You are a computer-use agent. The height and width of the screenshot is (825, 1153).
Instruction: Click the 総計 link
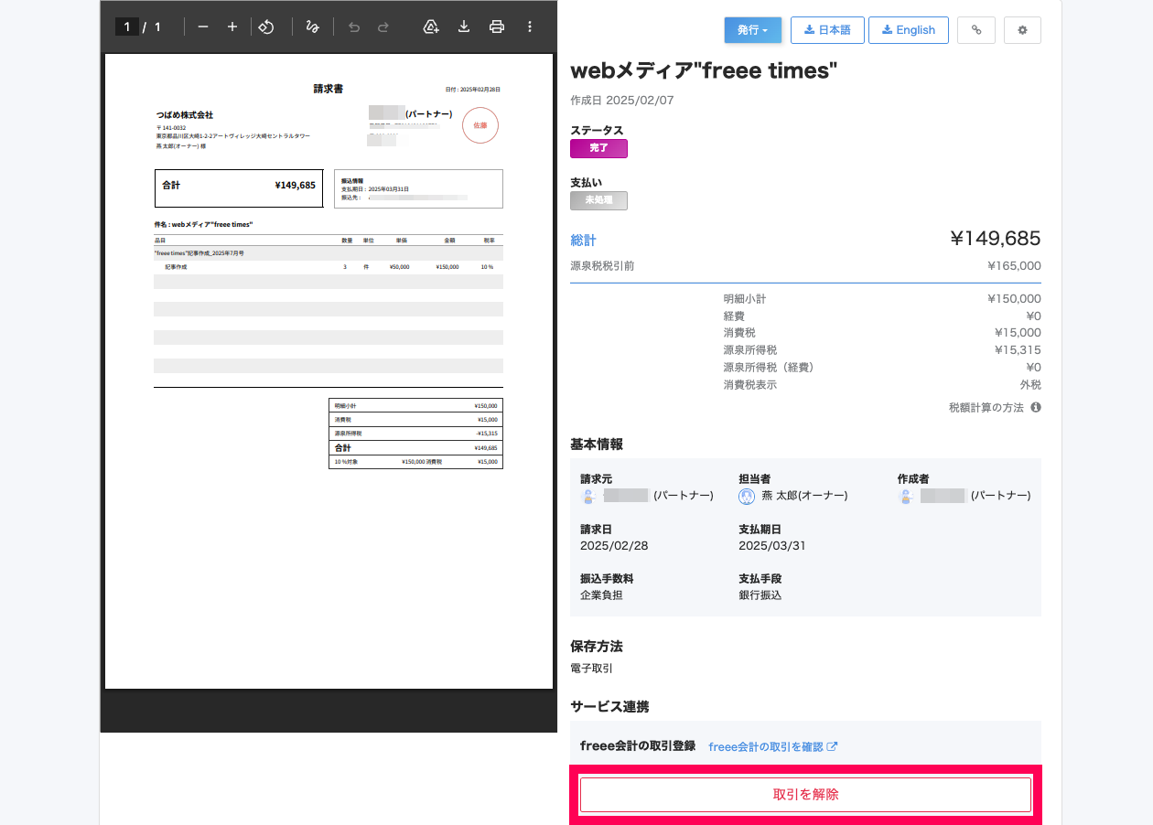tap(583, 240)
